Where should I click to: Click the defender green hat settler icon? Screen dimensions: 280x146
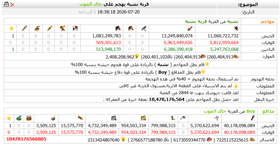[x=19, y=118]
